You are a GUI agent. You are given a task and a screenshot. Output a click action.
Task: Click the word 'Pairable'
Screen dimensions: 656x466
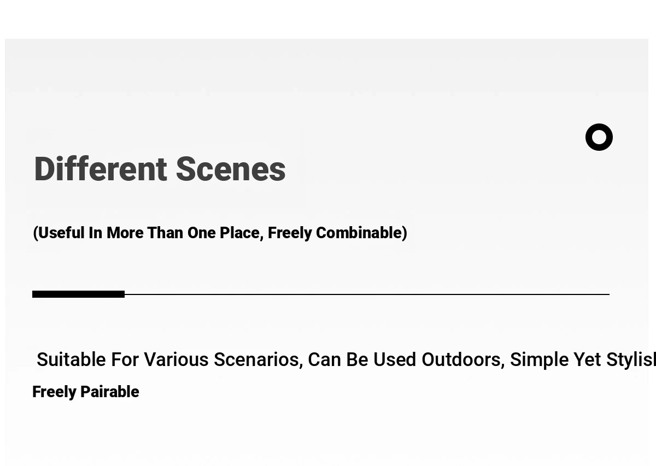(x=110, y=392)
